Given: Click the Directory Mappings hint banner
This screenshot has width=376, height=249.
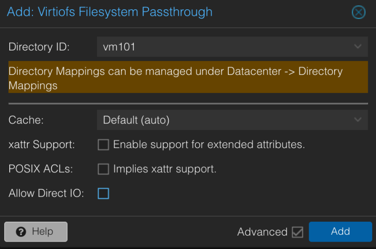Looking at the screenshot, I should tap(188, 78).
